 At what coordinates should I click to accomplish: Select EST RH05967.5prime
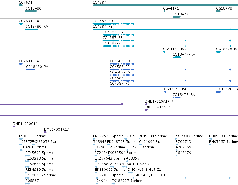click(223, 142)
